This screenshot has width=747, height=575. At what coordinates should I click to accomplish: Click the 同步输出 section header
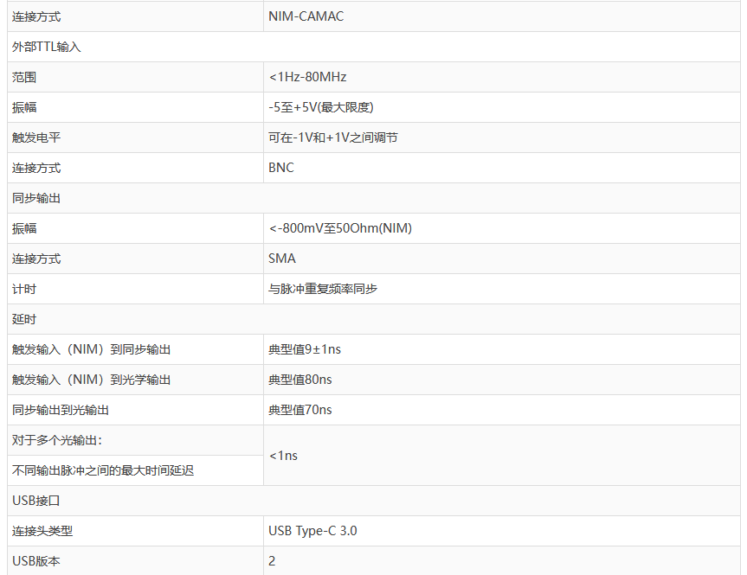click(x=36, y=198)
